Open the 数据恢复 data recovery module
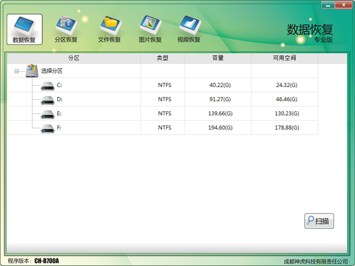The image size is (355, 266). 24,30
